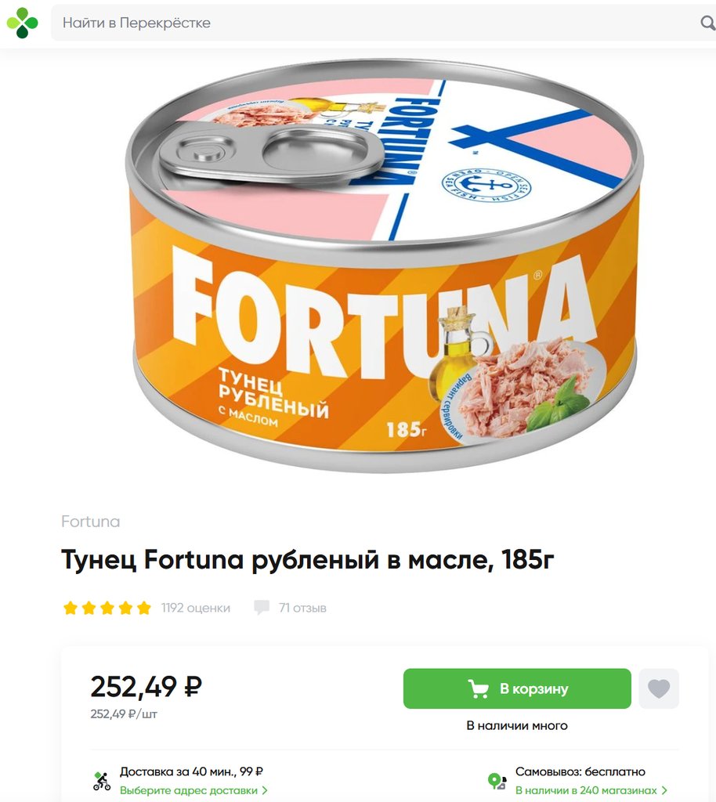The height and width of the screenshot is (802, 716).
Task: Open the '1192 оценки' ratings
Action: coord(195,608)
